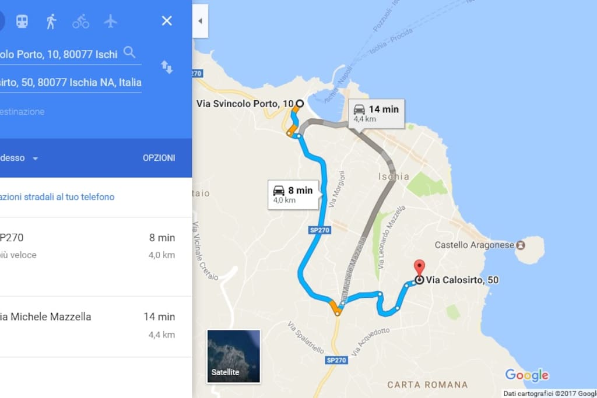Select the transit travel mode icon

point(22,22)
